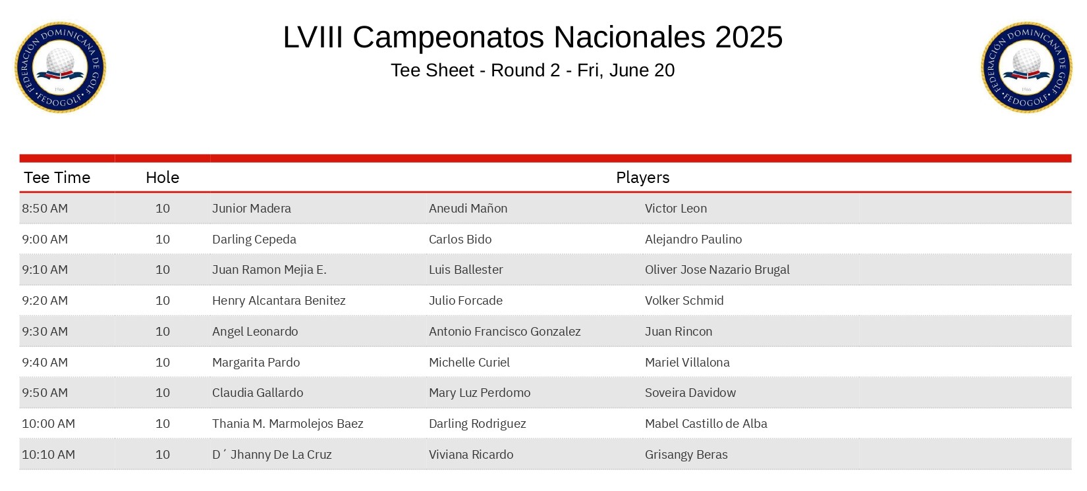Screen dimensions: 1087x491
Task: Click the 8:50 AM tee time
Action: point(45,209)
